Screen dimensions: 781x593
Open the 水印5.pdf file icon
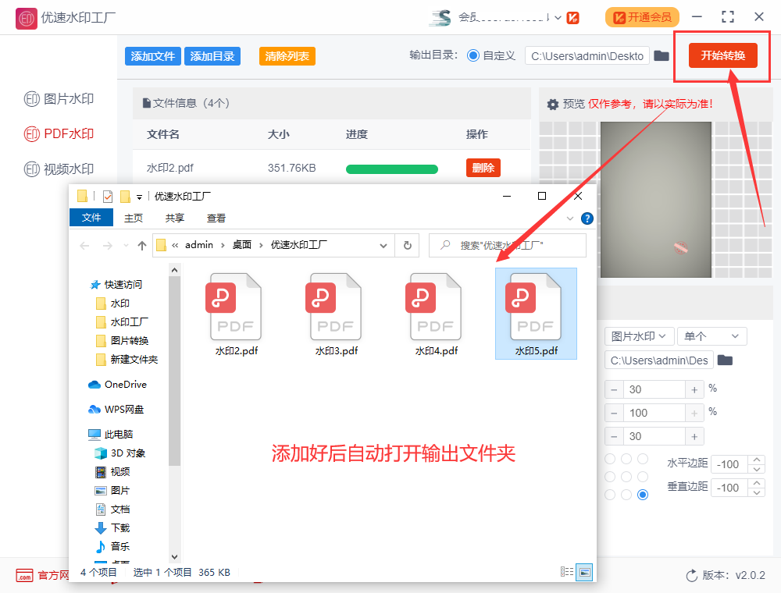[x=536, y=308]
